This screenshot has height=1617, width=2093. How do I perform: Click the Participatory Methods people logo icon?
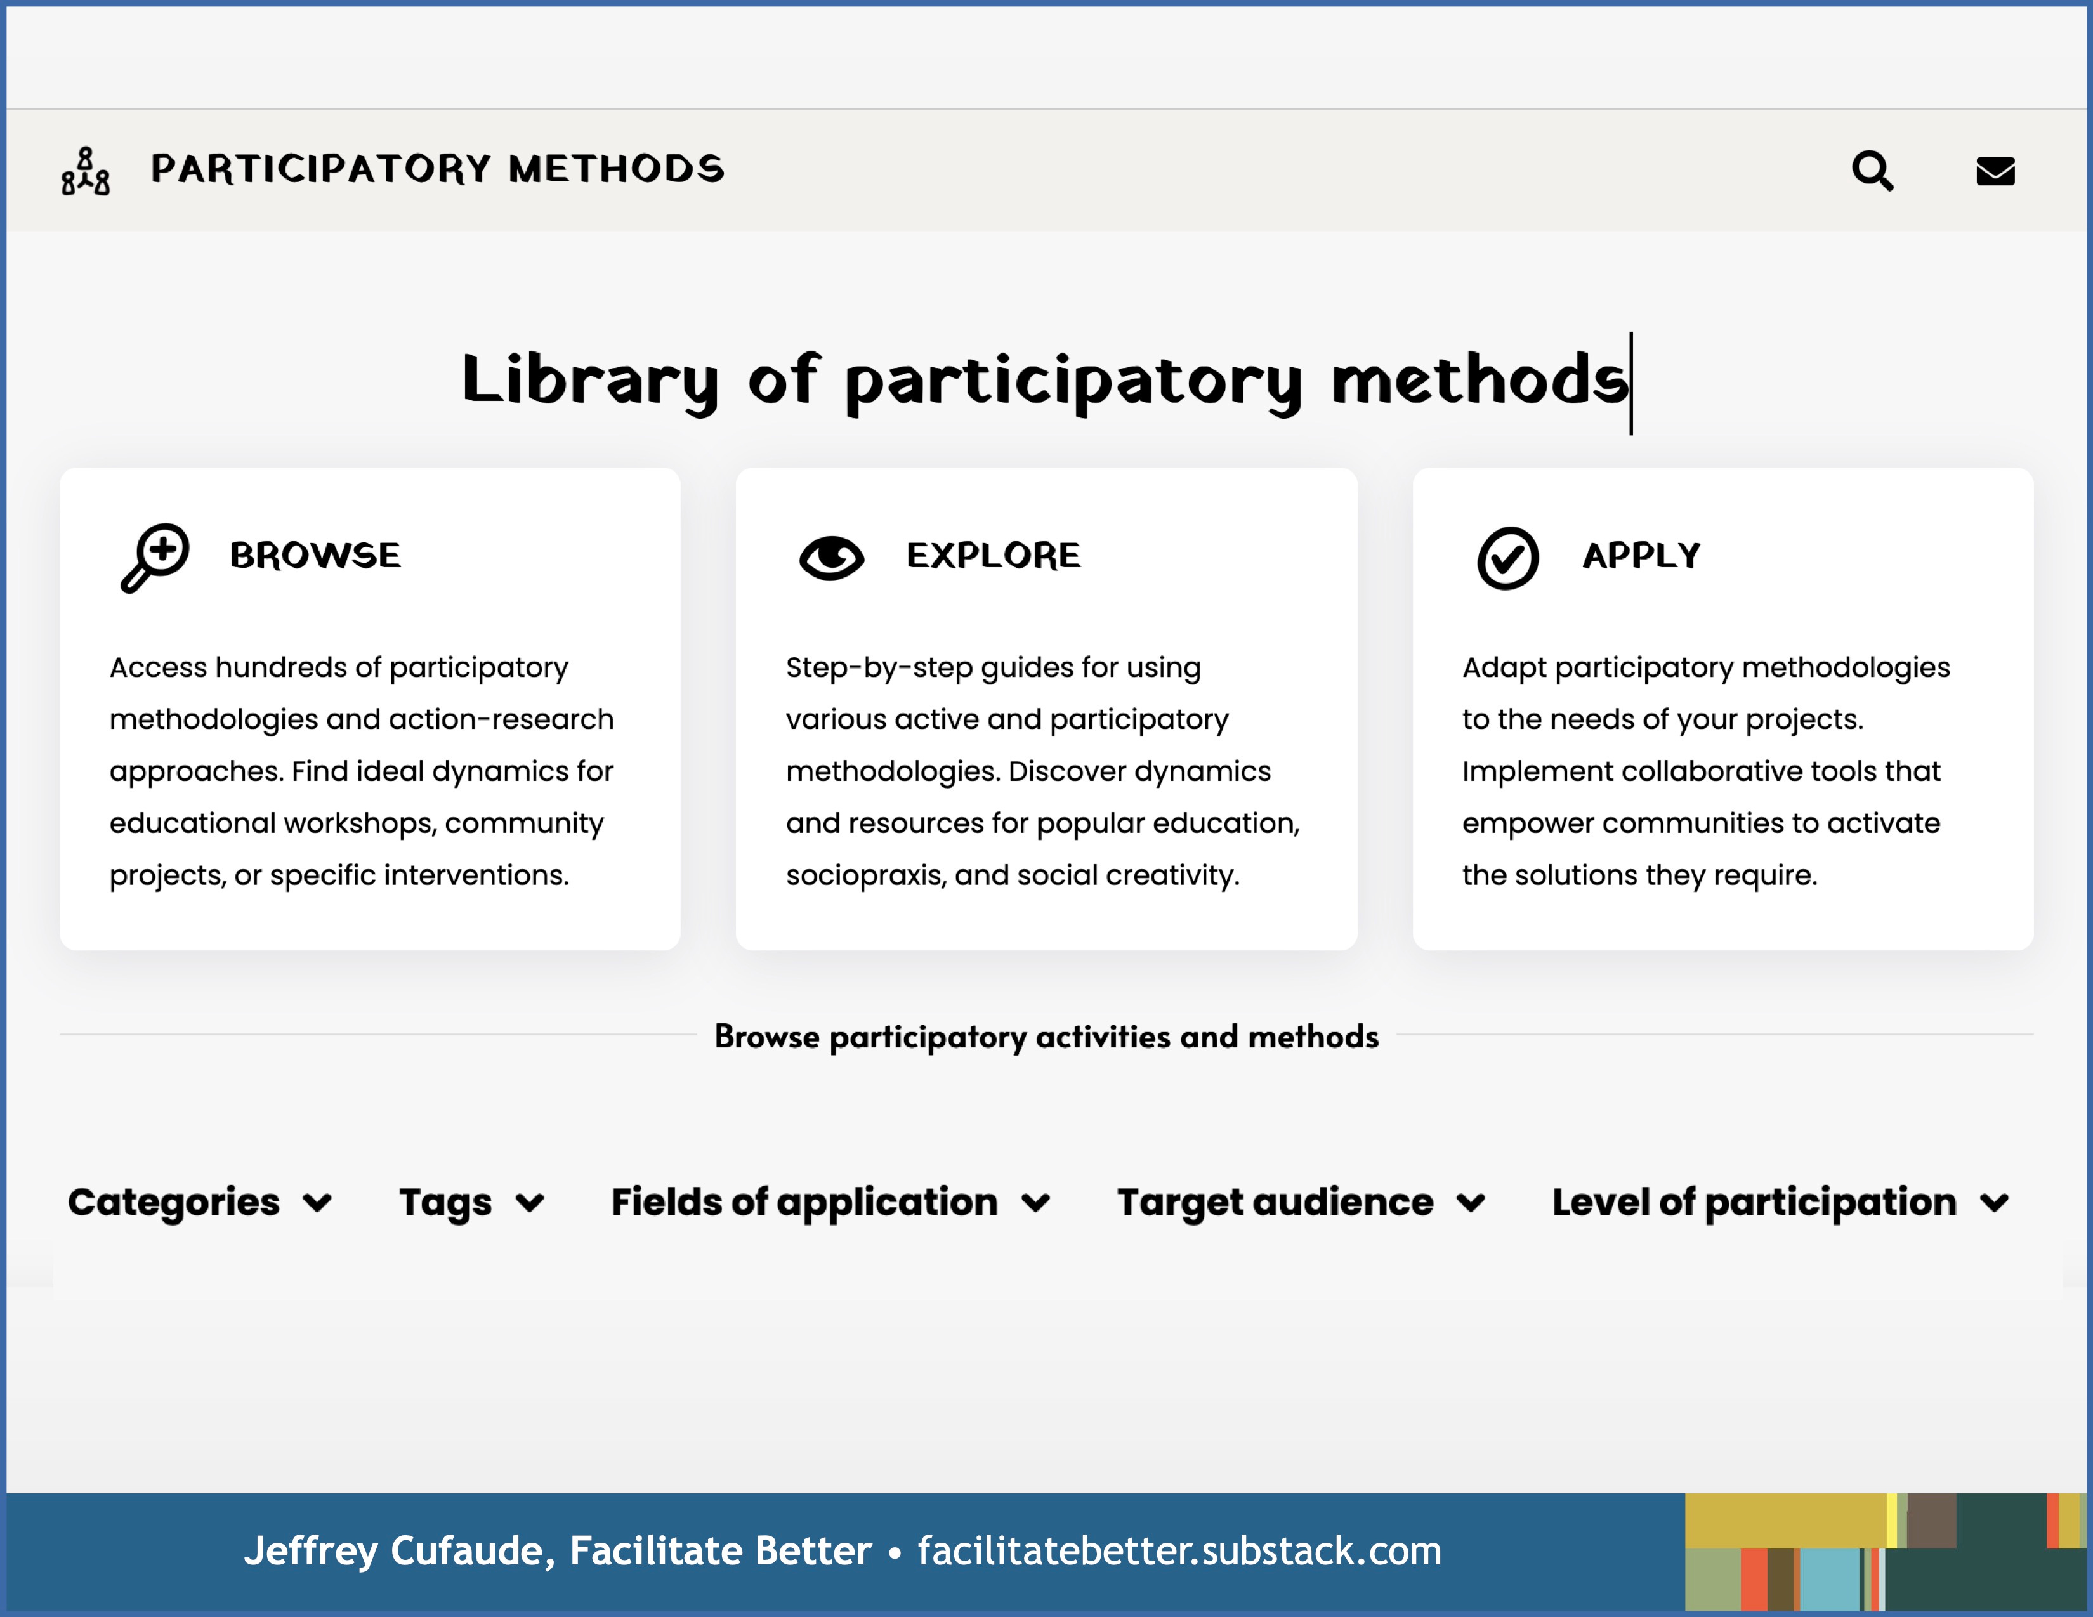point(85,171)
